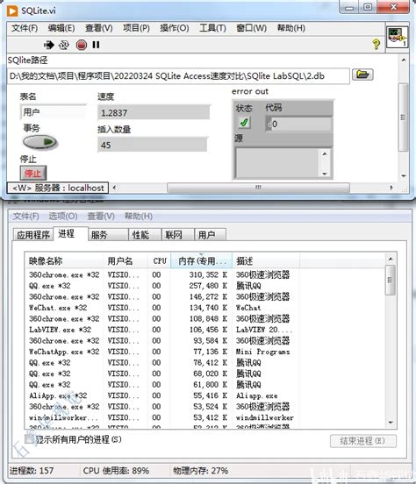Viewport: 416px width, 484px height.
Task: Sort by 用户名 column header
Action: click(x=126, y=261)
